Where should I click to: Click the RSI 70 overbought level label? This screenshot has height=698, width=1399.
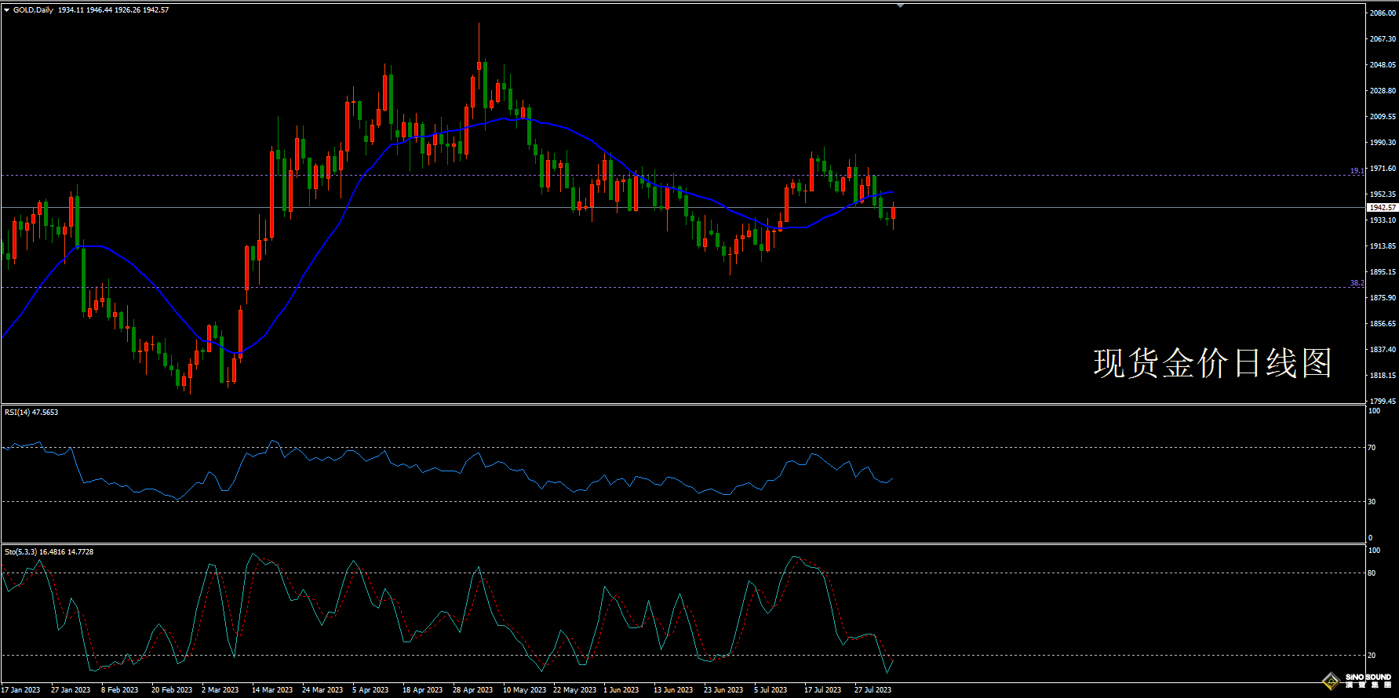1372,448
